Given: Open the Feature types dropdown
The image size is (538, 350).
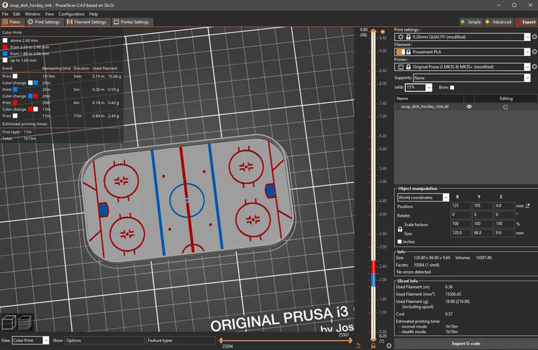Looking at the screenshot, I should pos(180,341).
